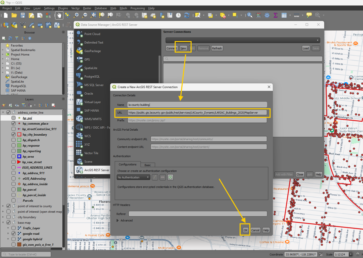Select the Pan Map hand tool
Screen dimensions: 363x258
coord(59,15)
